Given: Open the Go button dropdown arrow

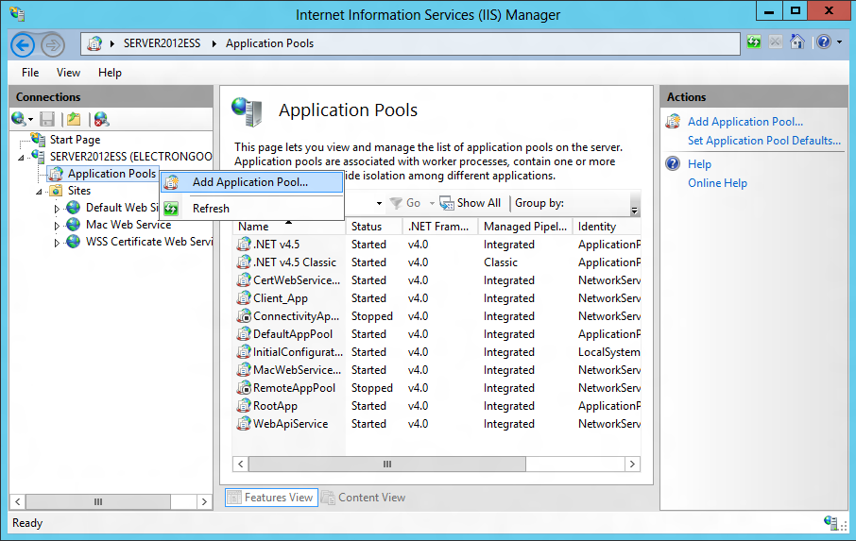Looking at the screenshot, I should [x=432, y=203].
